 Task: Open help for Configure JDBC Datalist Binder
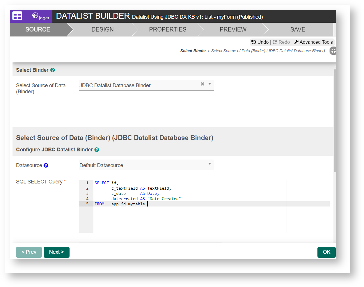[x=97, y=150]
